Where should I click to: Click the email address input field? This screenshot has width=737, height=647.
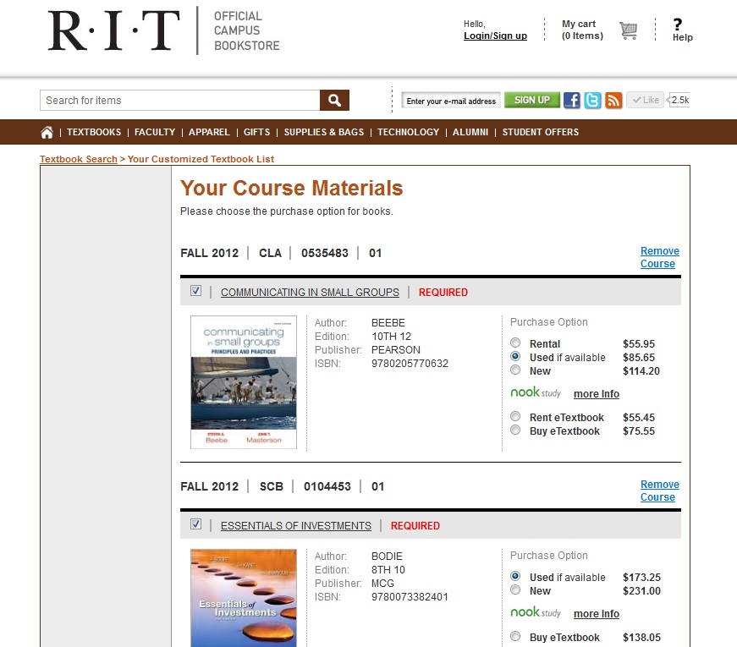click(451, 100)
